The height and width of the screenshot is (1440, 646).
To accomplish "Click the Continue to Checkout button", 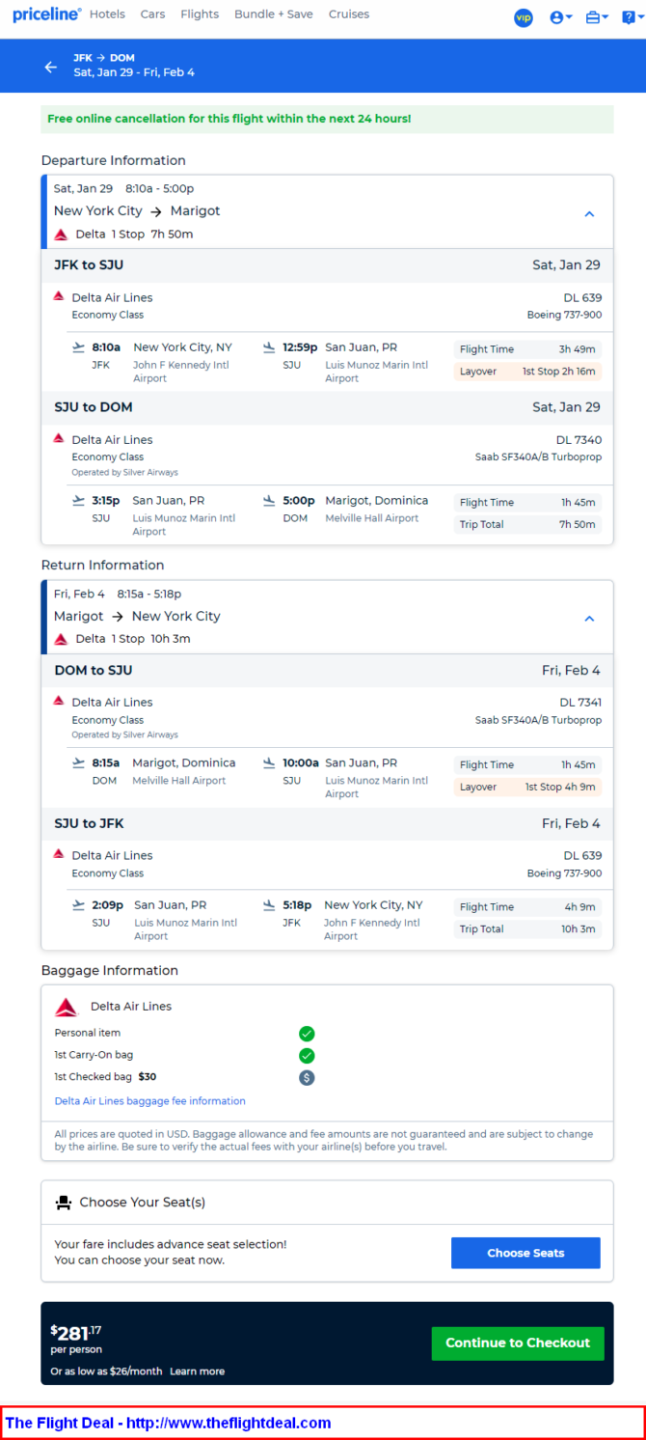I will [x=517, y=1343].
